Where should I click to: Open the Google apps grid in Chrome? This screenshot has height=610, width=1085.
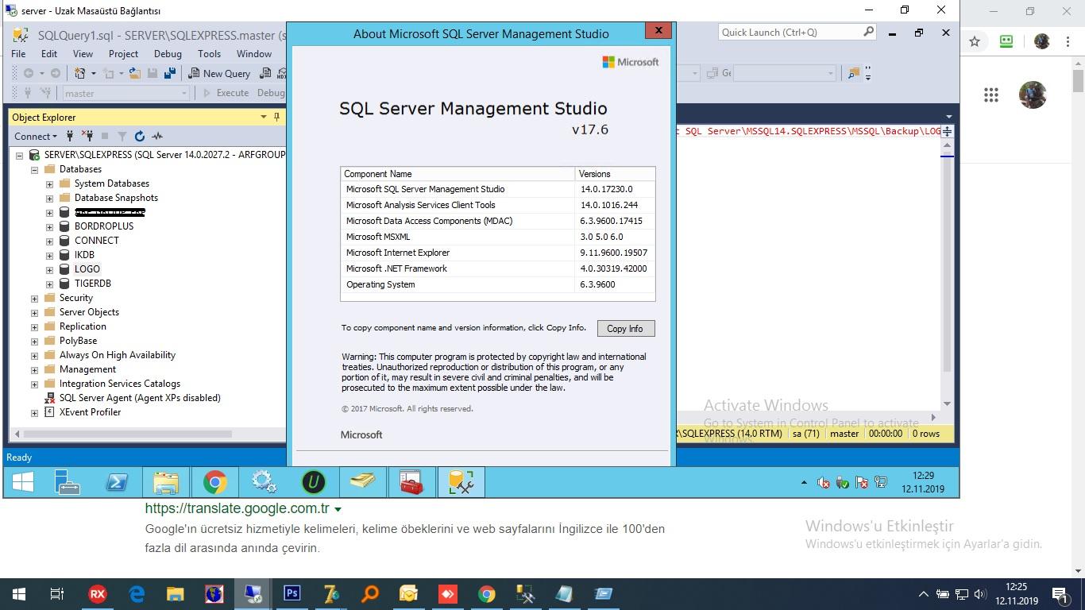pos(990,95)
